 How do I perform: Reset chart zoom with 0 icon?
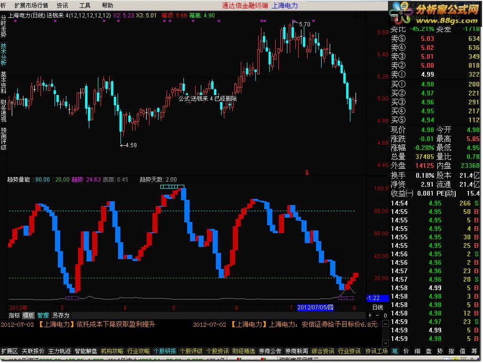[x=385, y=316]
